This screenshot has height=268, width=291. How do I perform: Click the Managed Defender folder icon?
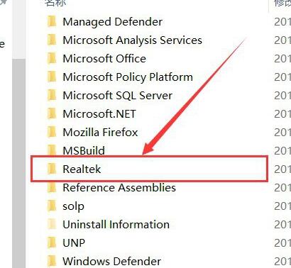click(52, 21)
